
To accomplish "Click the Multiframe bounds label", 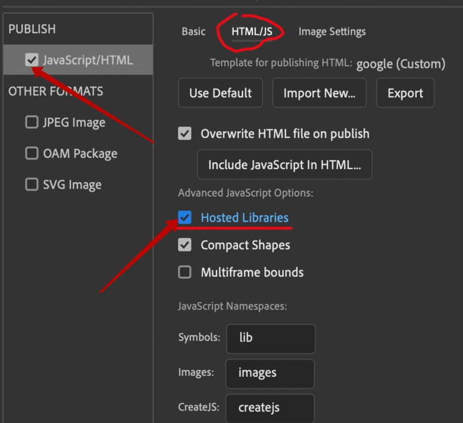I will tap(252, 272).
